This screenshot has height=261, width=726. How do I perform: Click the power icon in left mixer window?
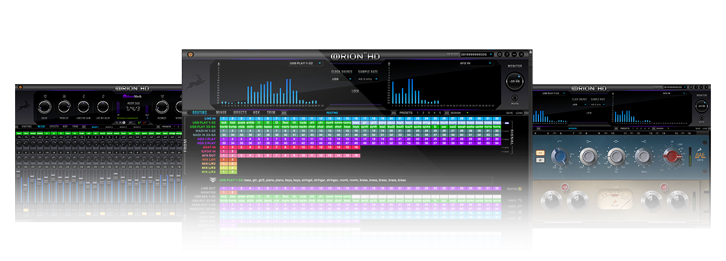pyautogui.click(x=20, y=87)
